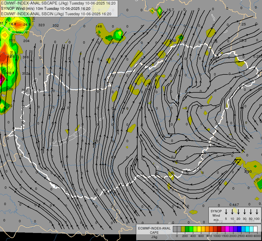This screenshot has height=241, width=262.
Task: Click the SBCIN title line at top
Action: (x=56, y=14)
